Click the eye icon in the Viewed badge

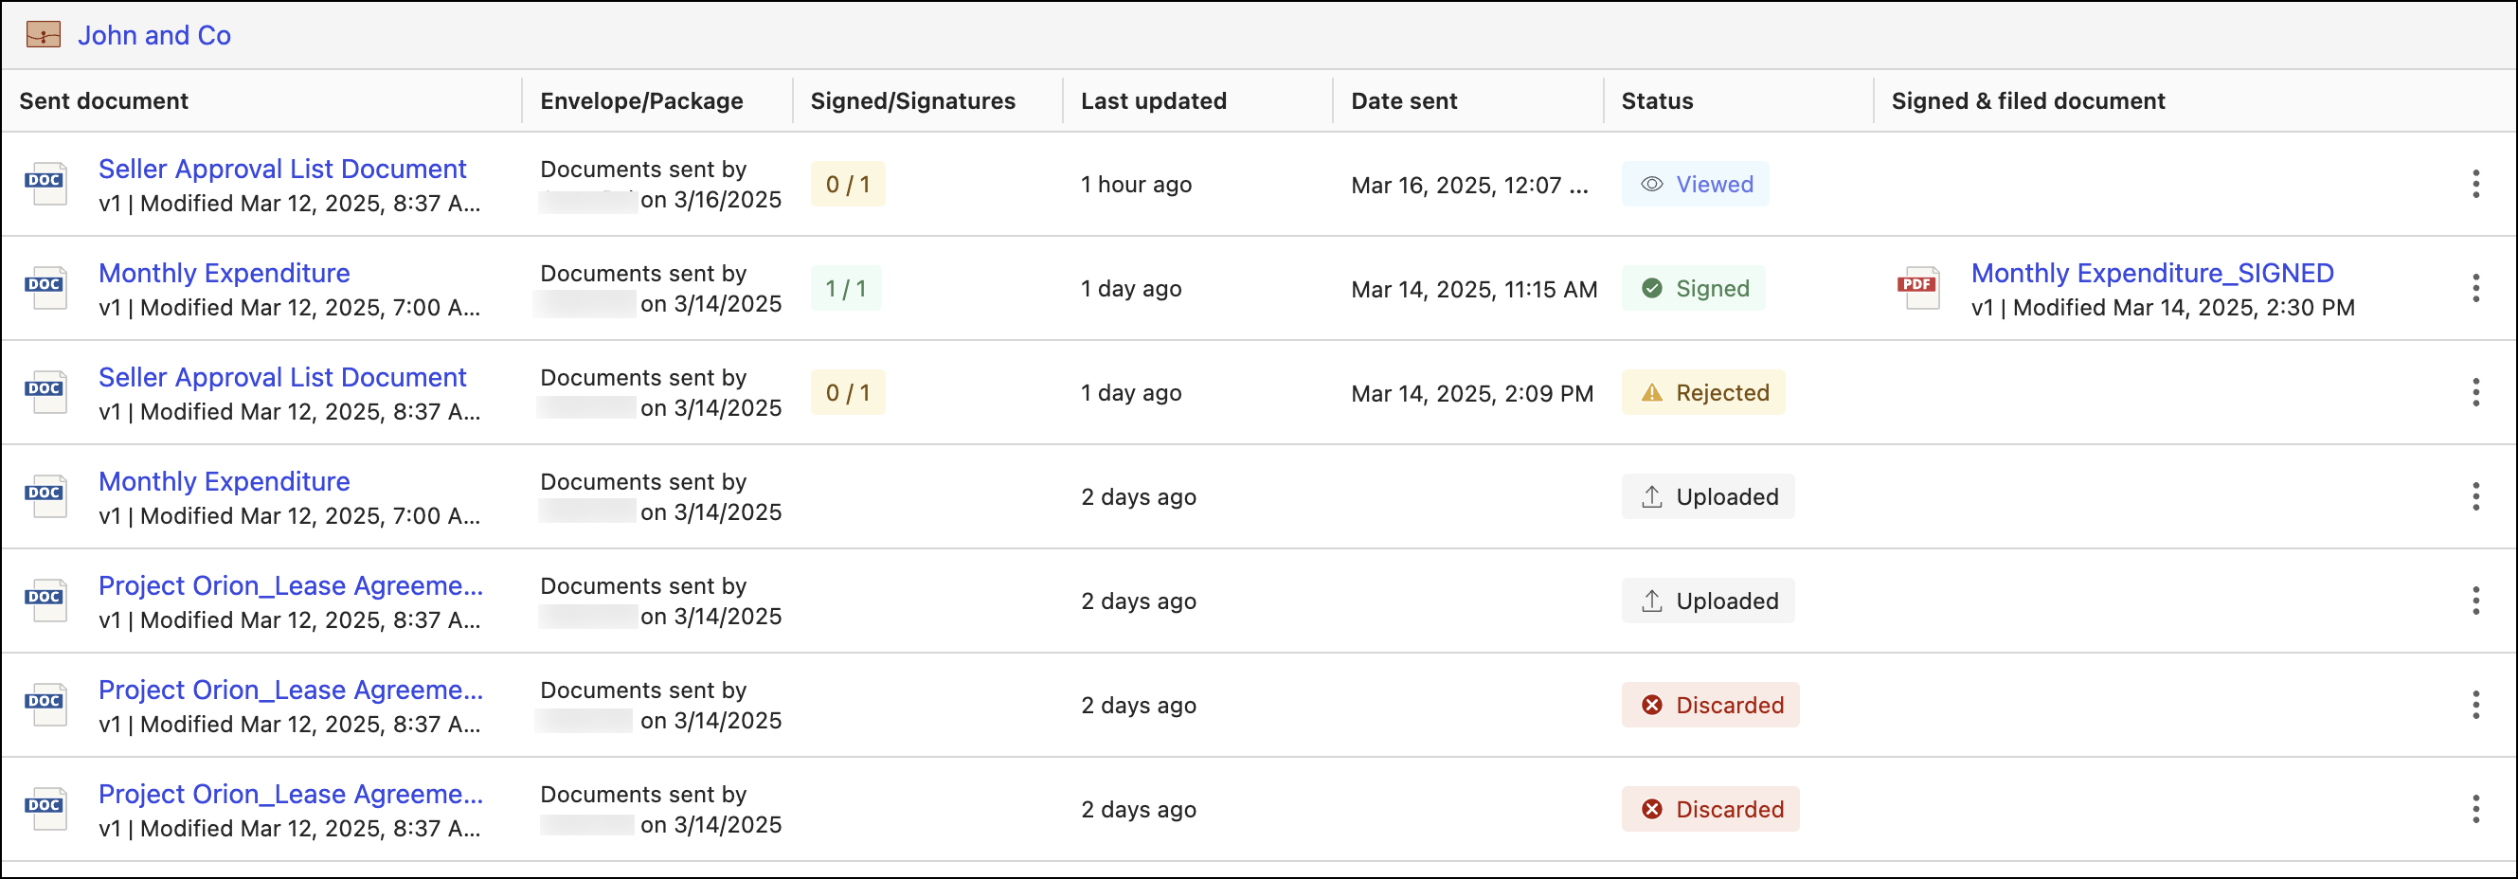(x=1650, y=184)
